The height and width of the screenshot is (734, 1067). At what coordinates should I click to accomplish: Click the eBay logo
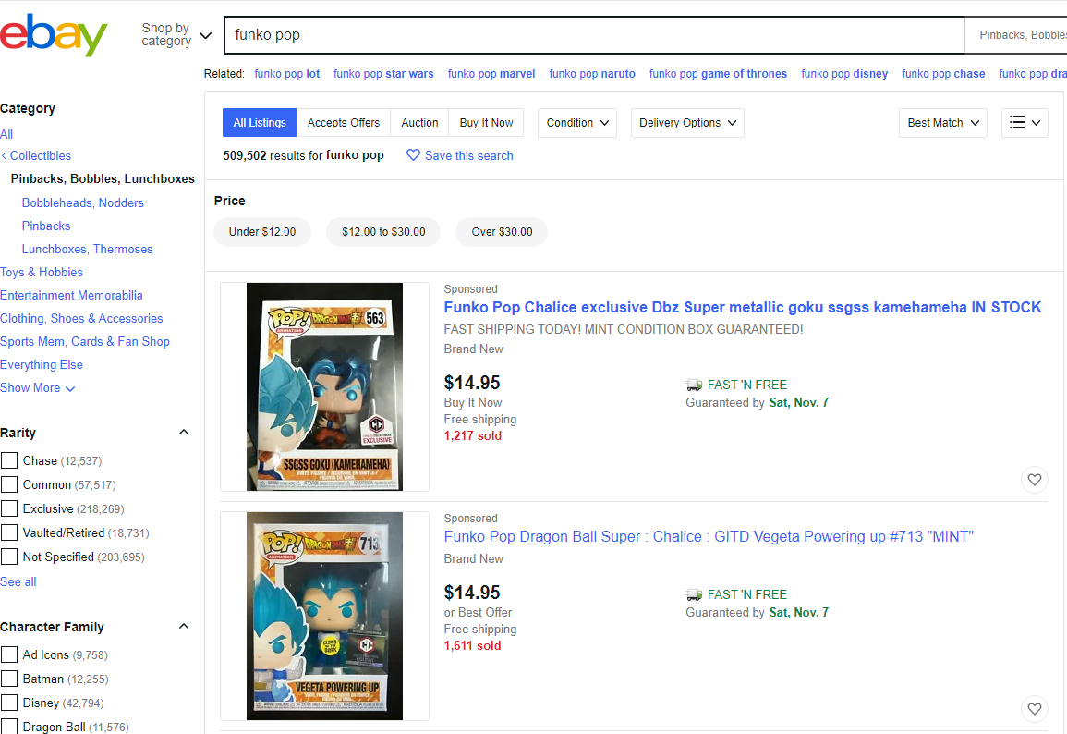tap(54, 35)
